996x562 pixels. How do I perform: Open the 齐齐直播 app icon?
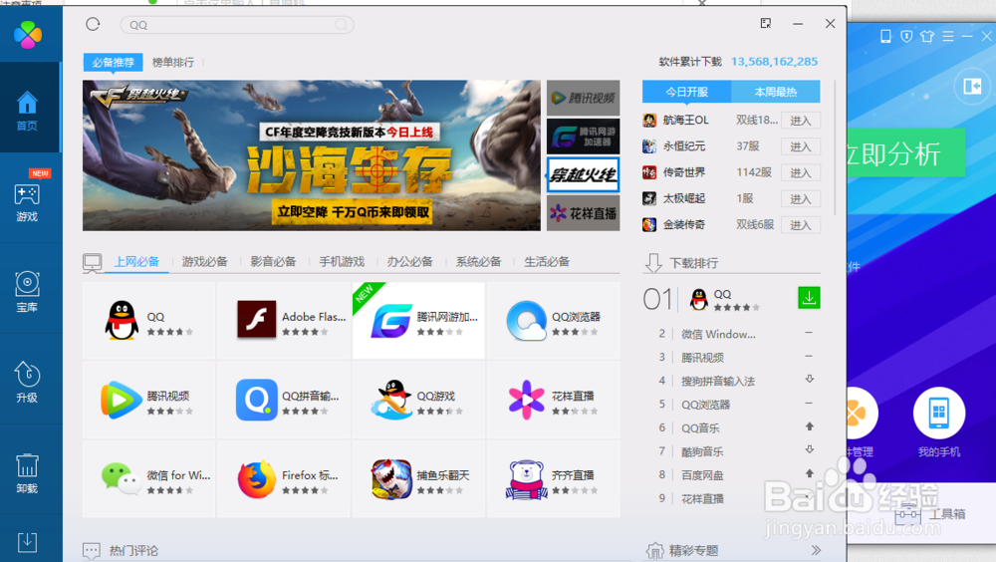coord(527,479)
